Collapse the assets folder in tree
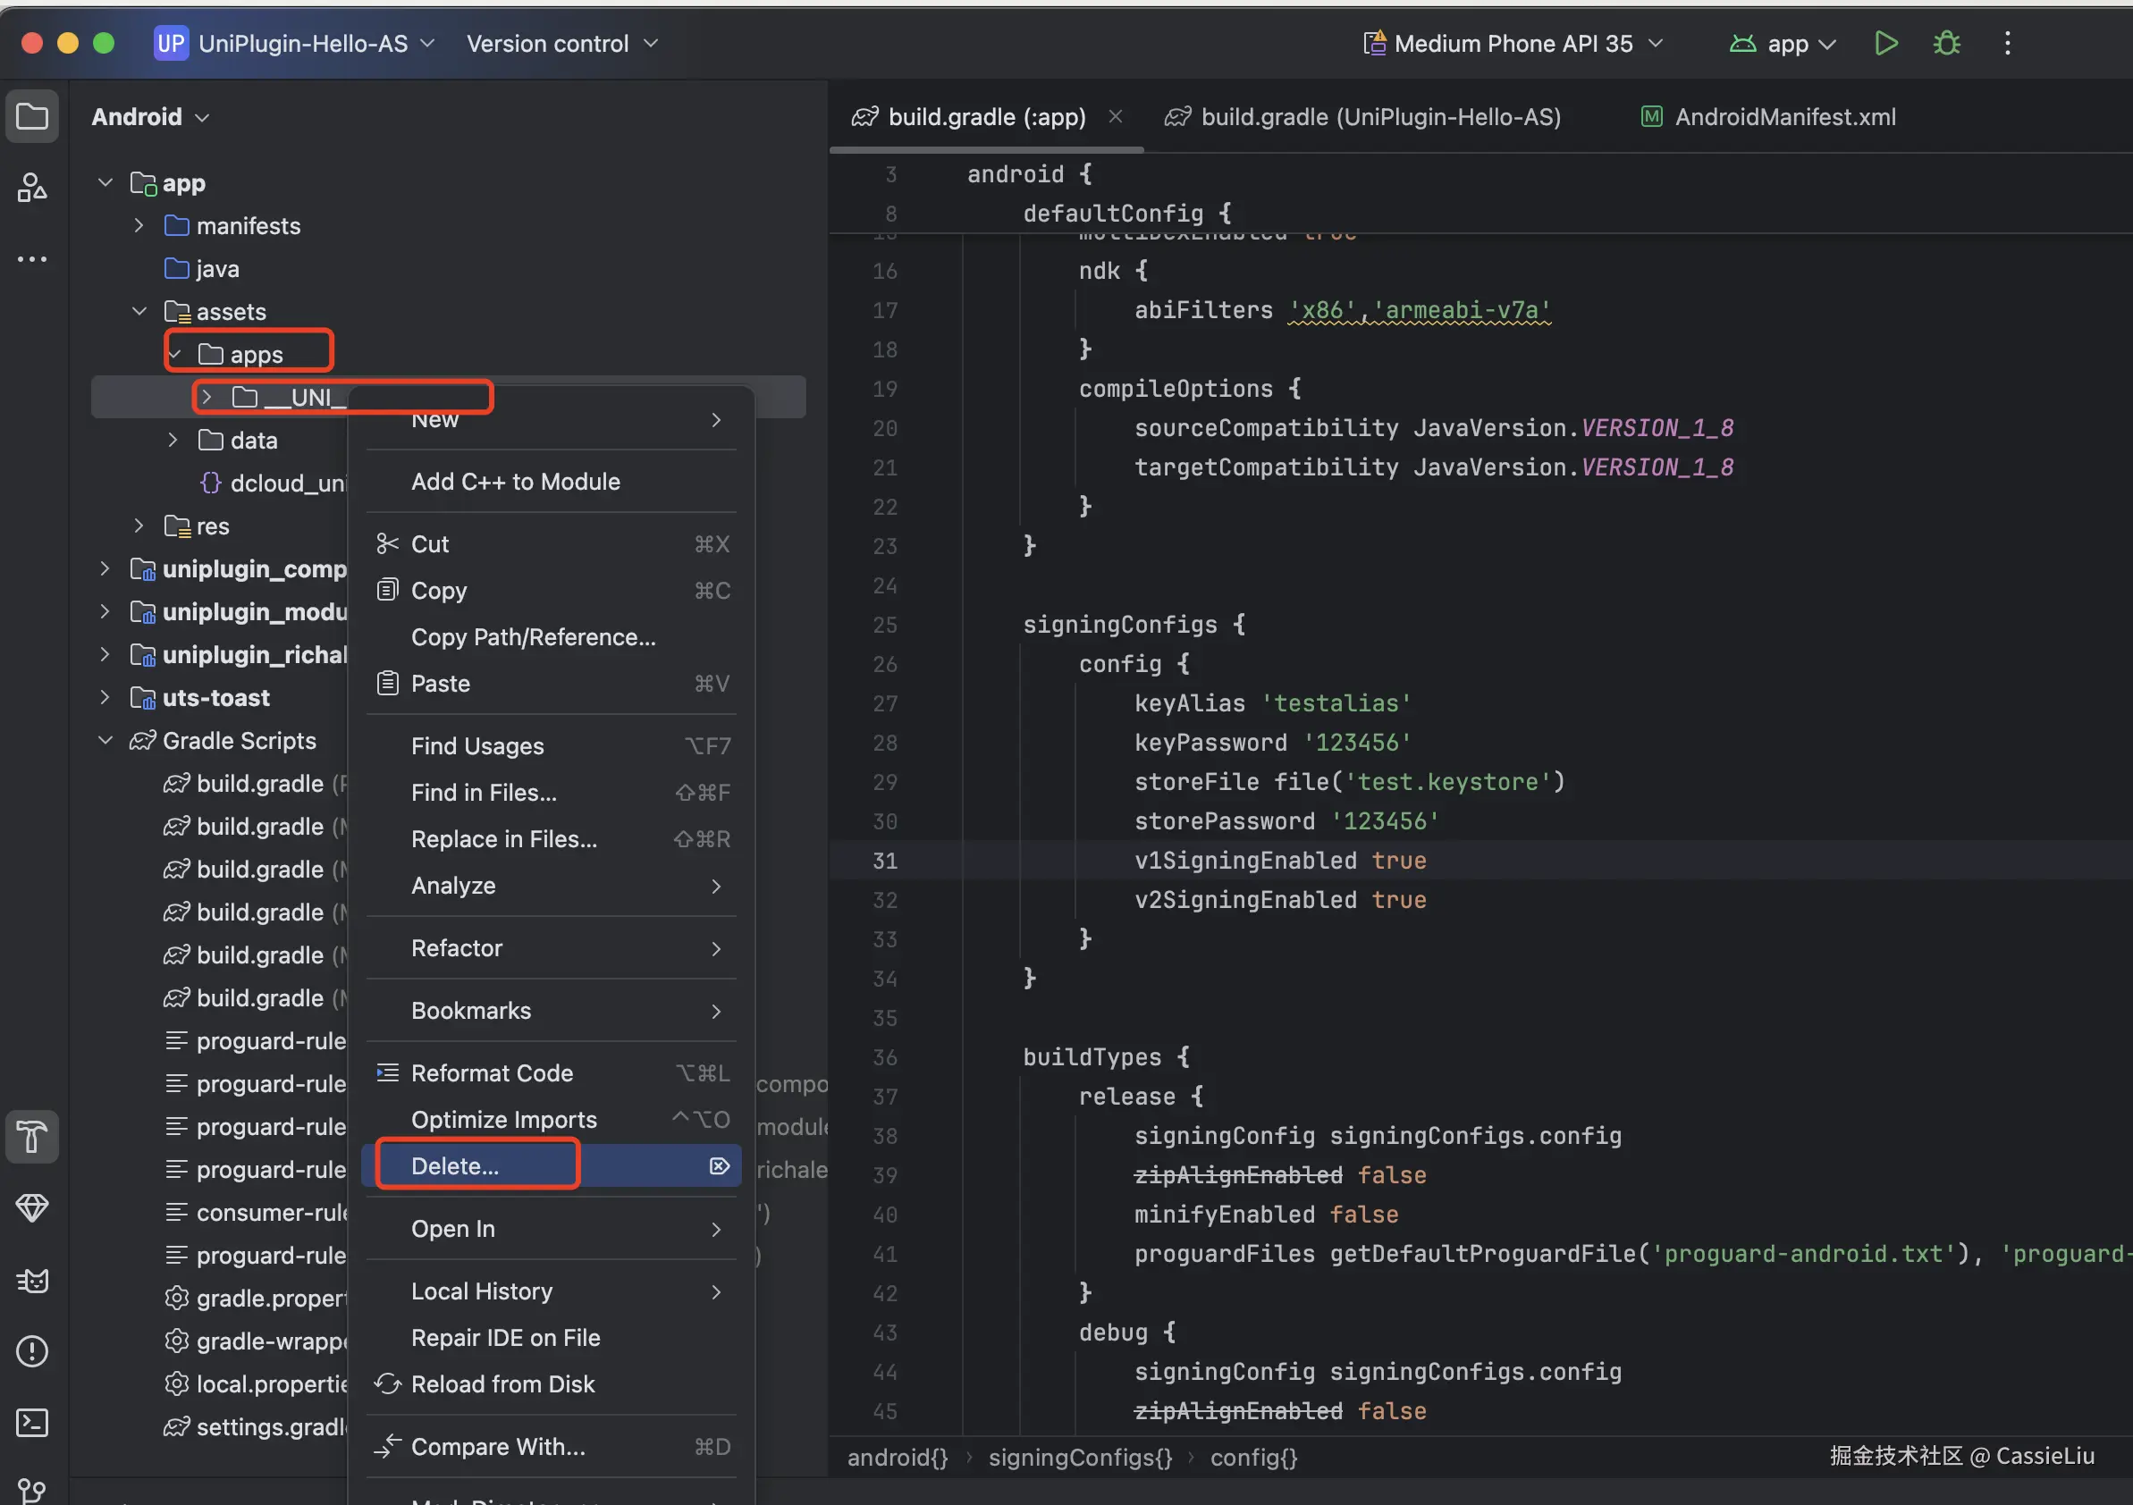The image size is (2133, 1505). click(x=139, y=311)
